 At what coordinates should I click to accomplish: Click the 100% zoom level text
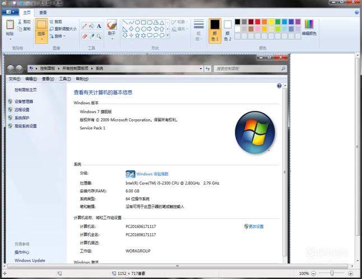304,273
